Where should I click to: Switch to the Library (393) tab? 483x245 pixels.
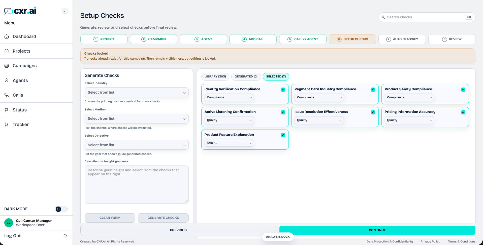[215, 76]
